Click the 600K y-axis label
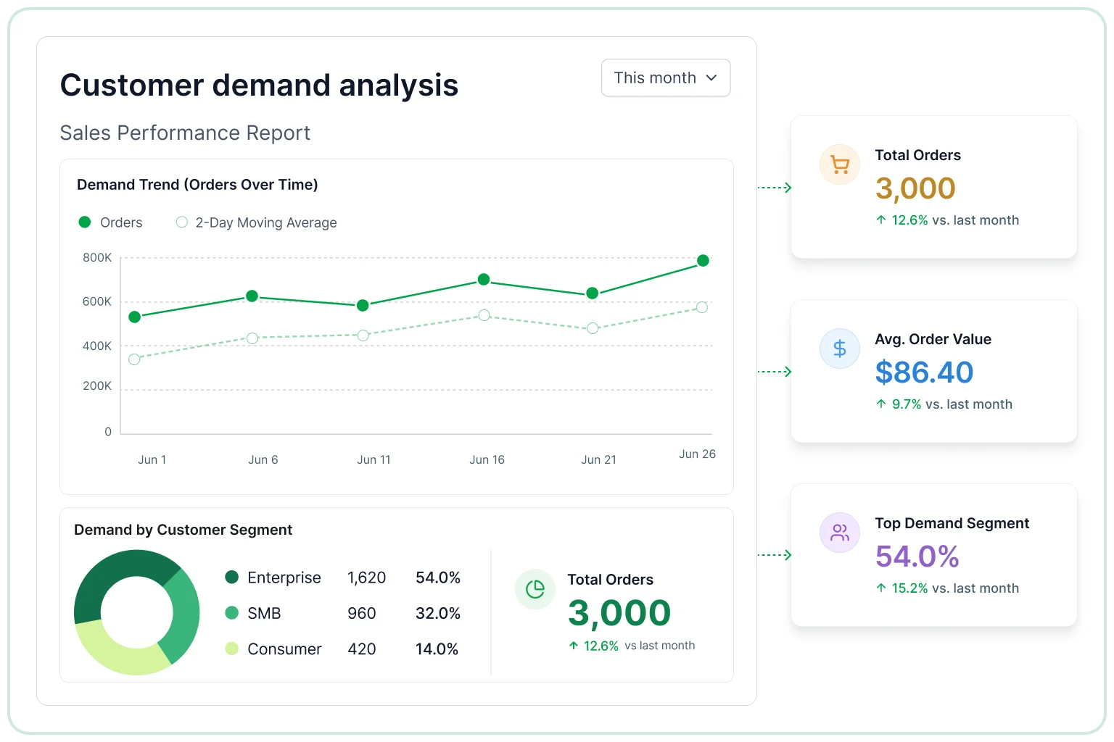Screen dimensions: 1114x742 click(x=97, y=301)
